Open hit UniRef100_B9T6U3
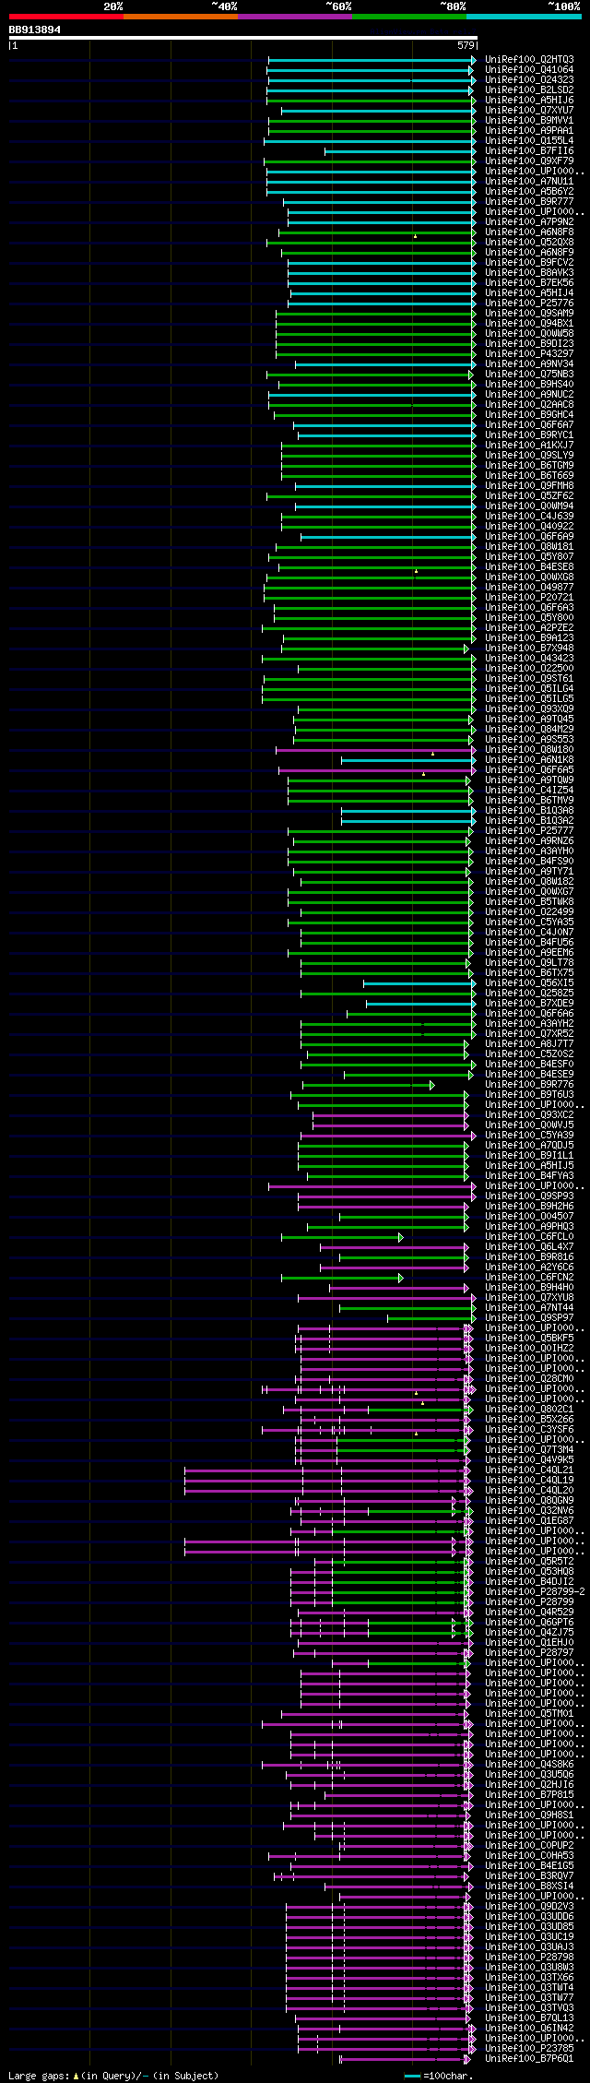Viewport: 590px width, 2083px height. 529,1094
